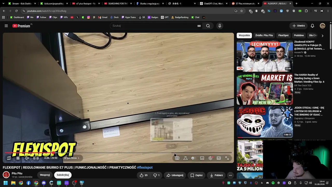Open more actions three-dot menu under video
Screen dimensions: 332x187
[230, 175]
